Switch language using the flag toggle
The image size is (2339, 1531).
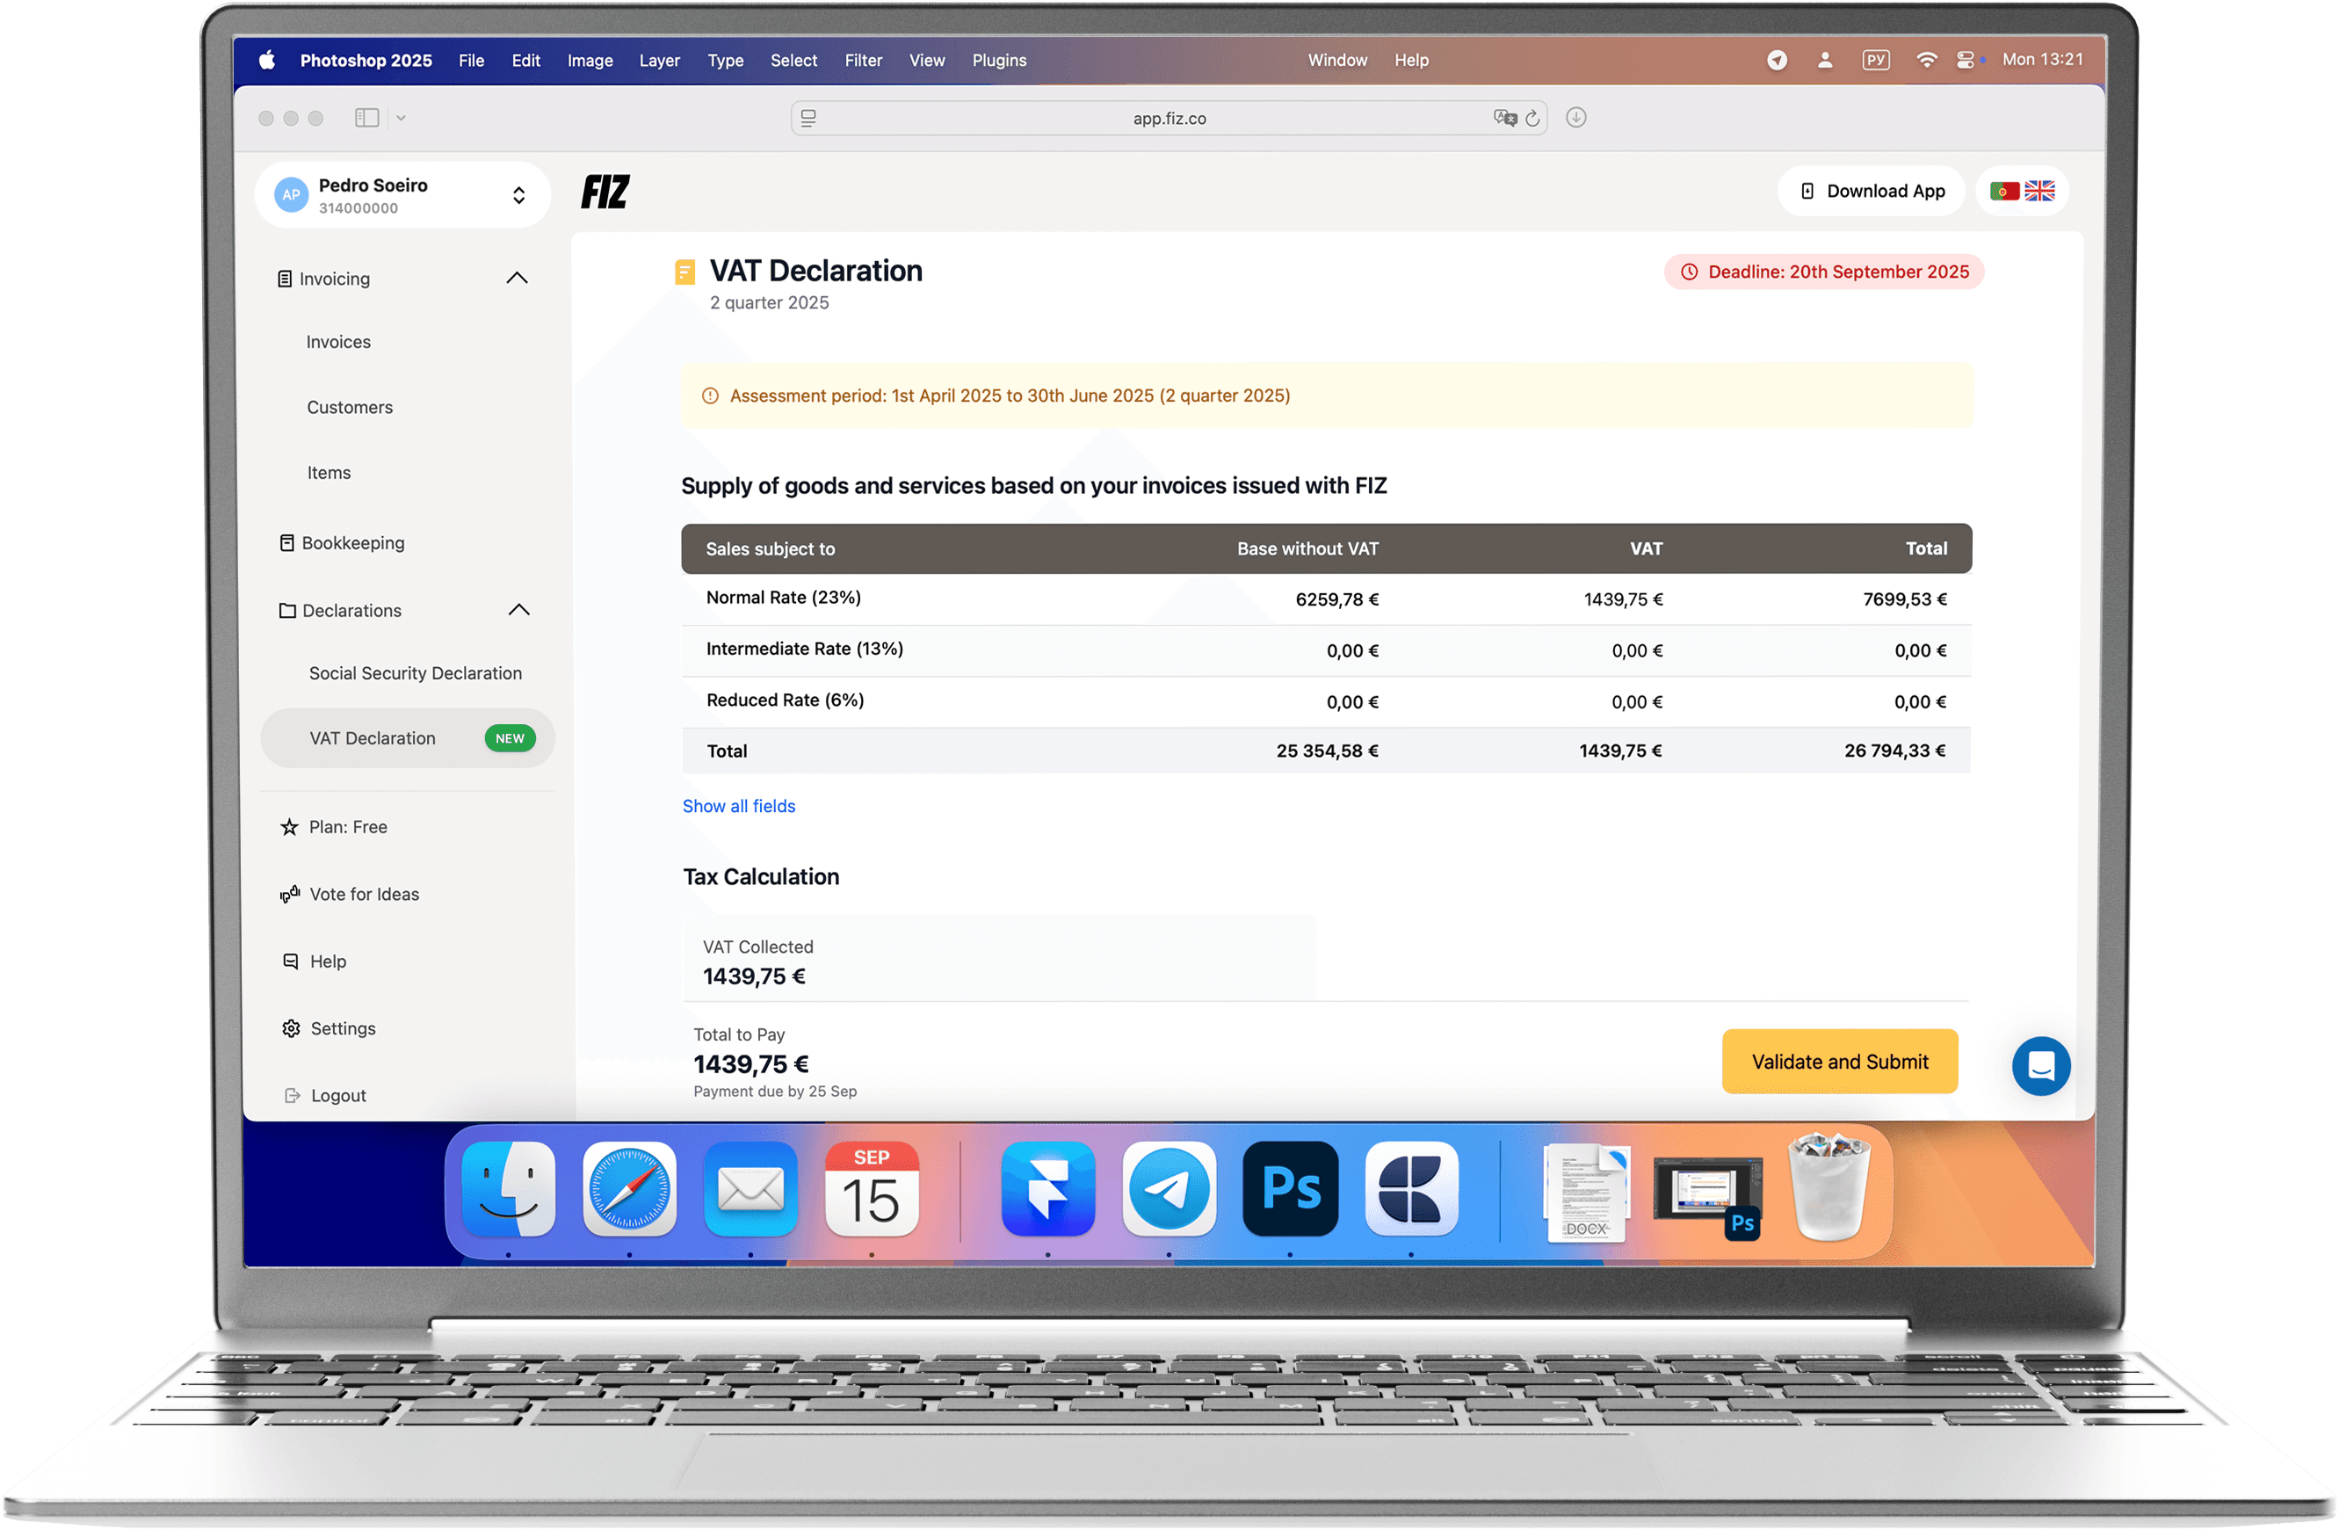click(2022, 191)
